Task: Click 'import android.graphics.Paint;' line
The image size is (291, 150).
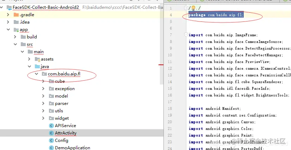Action: point(221,135)
